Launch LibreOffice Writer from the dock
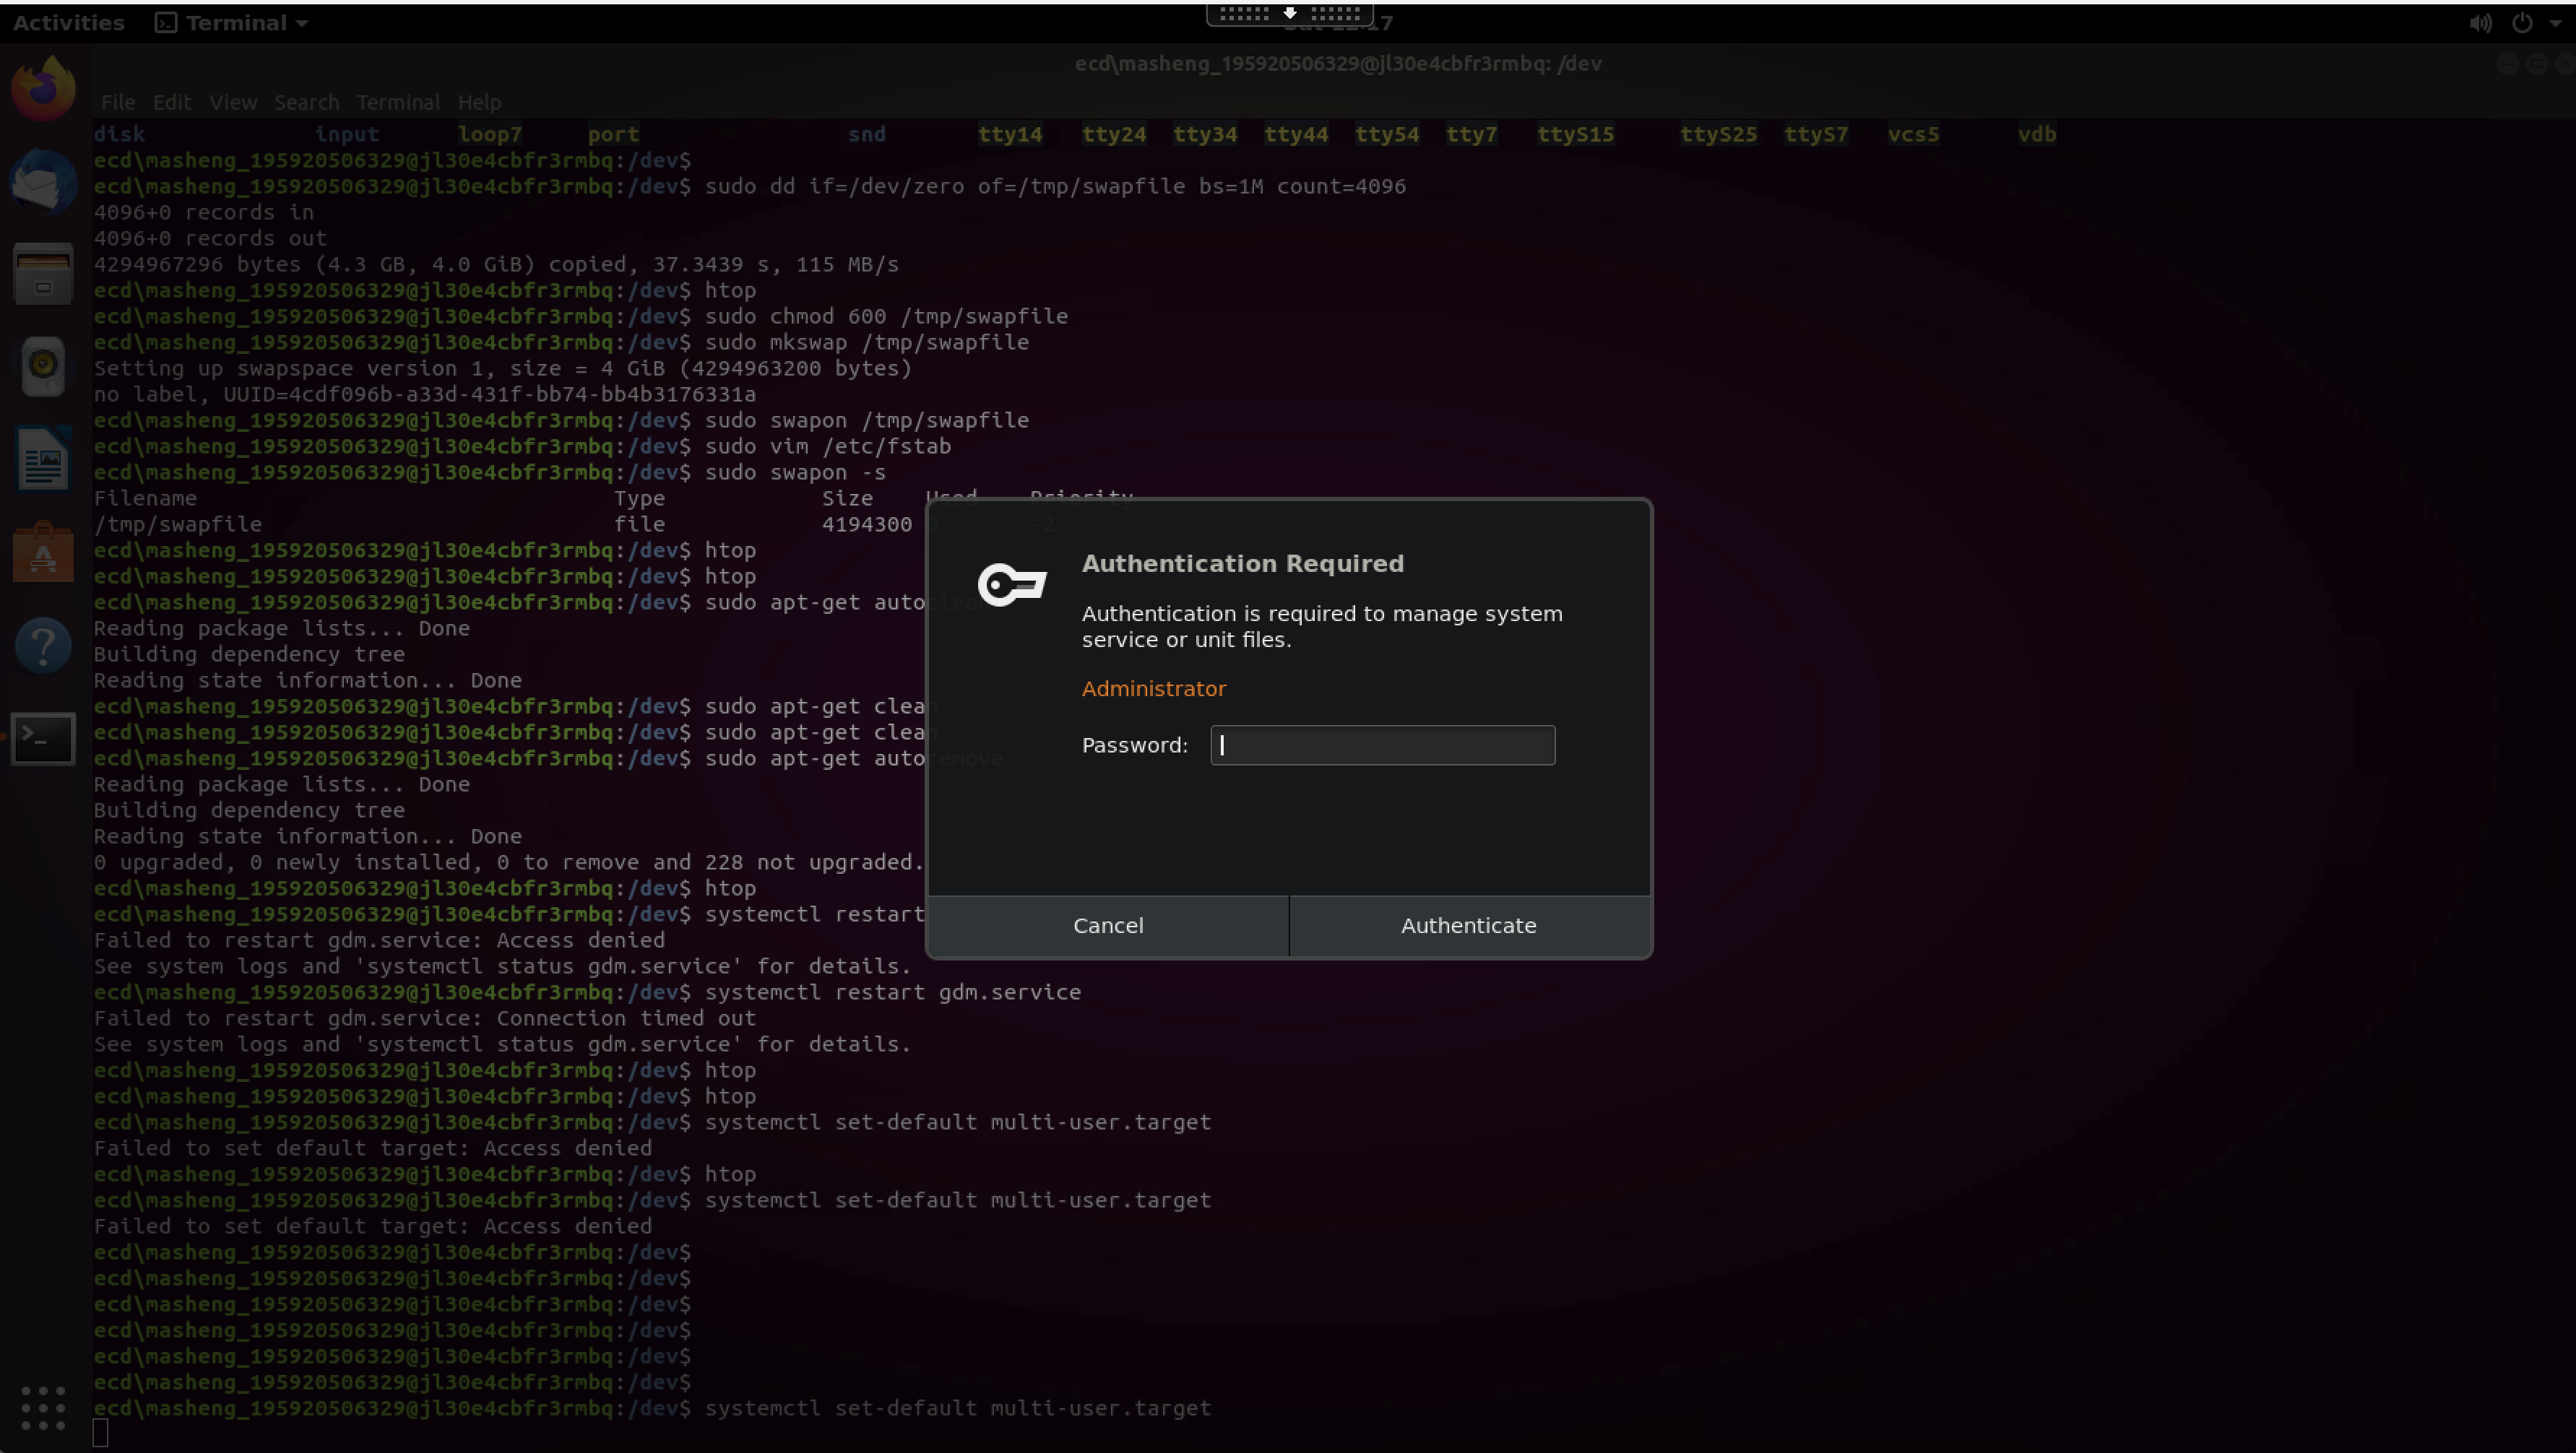Image resolution: width=2576 pixels, height=1453 pixels. coord(43,459)
